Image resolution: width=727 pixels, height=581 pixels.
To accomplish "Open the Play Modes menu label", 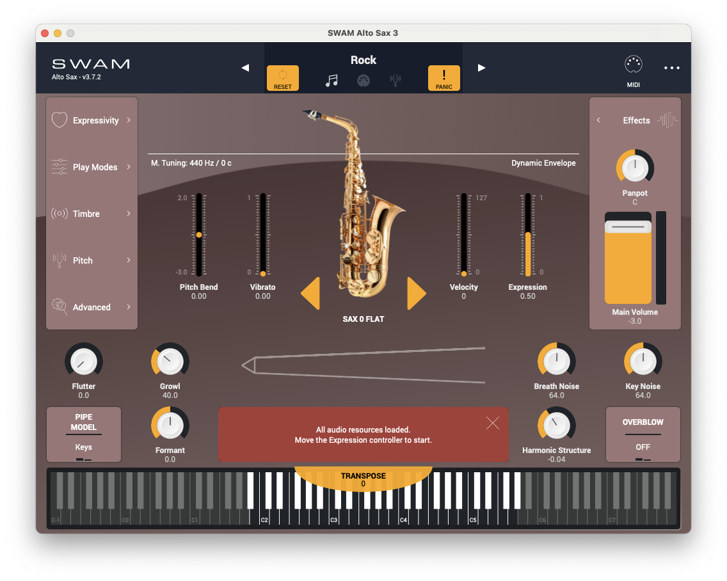I will click(95, 167).
